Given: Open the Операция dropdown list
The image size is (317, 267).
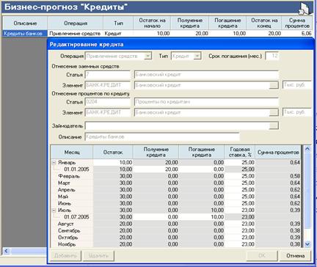Looking at the screenshot, I should pyautogui.click(x=147, y=56).
